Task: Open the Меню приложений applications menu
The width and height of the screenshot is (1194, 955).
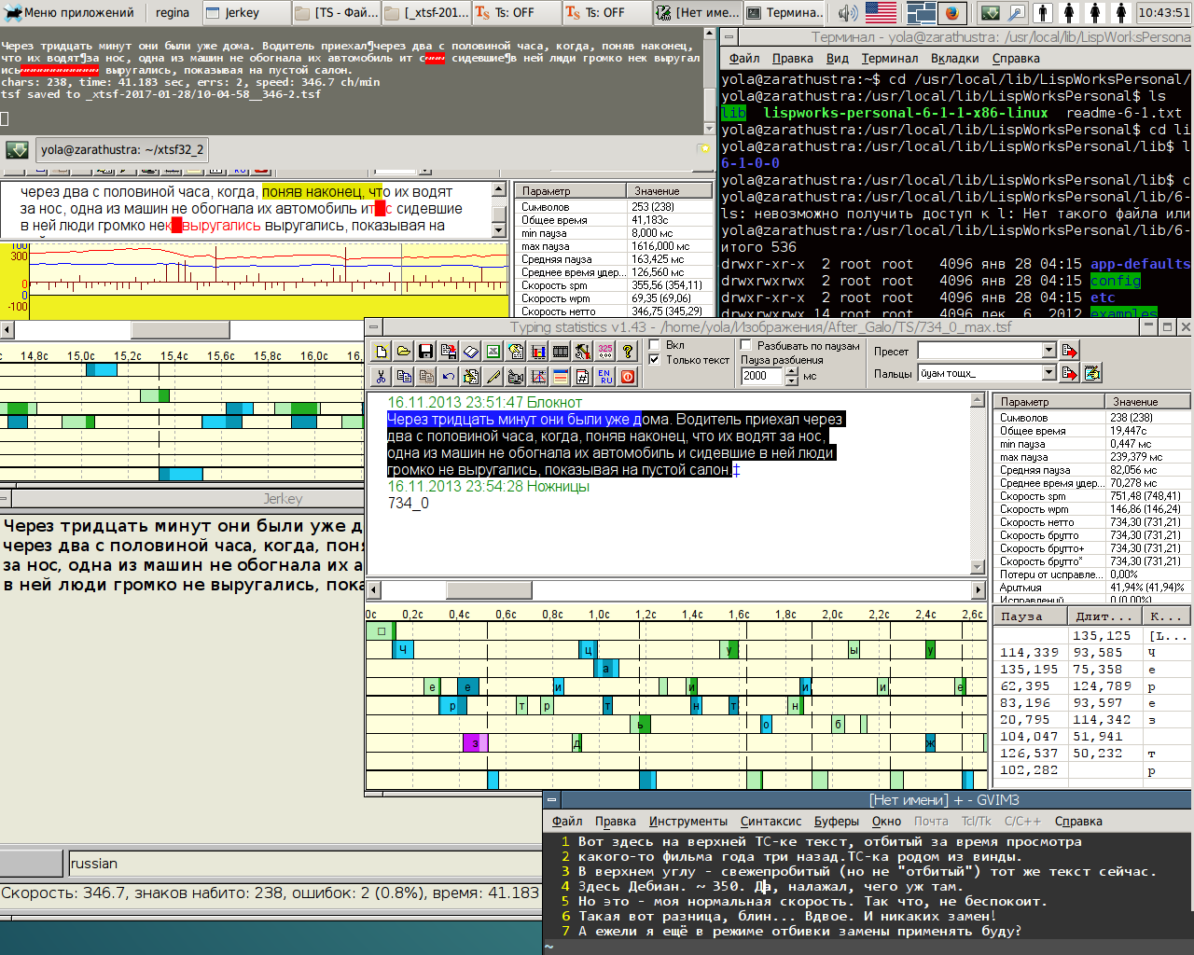Action: pyautogui.click(x=70, y=13)
